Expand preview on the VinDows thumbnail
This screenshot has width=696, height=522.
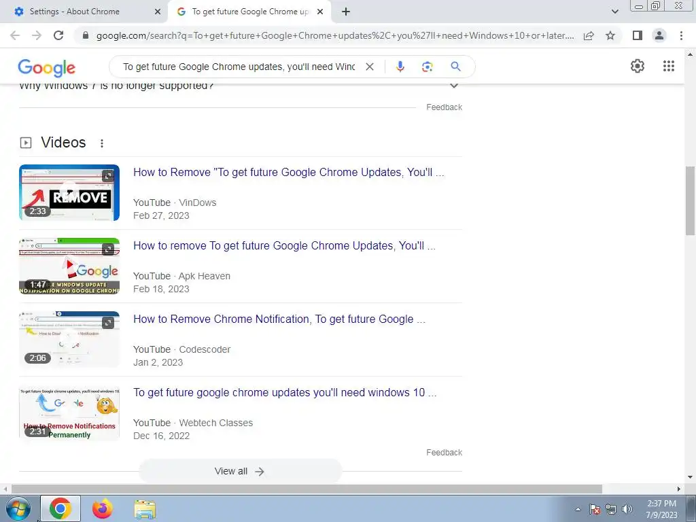pos(108,176)
